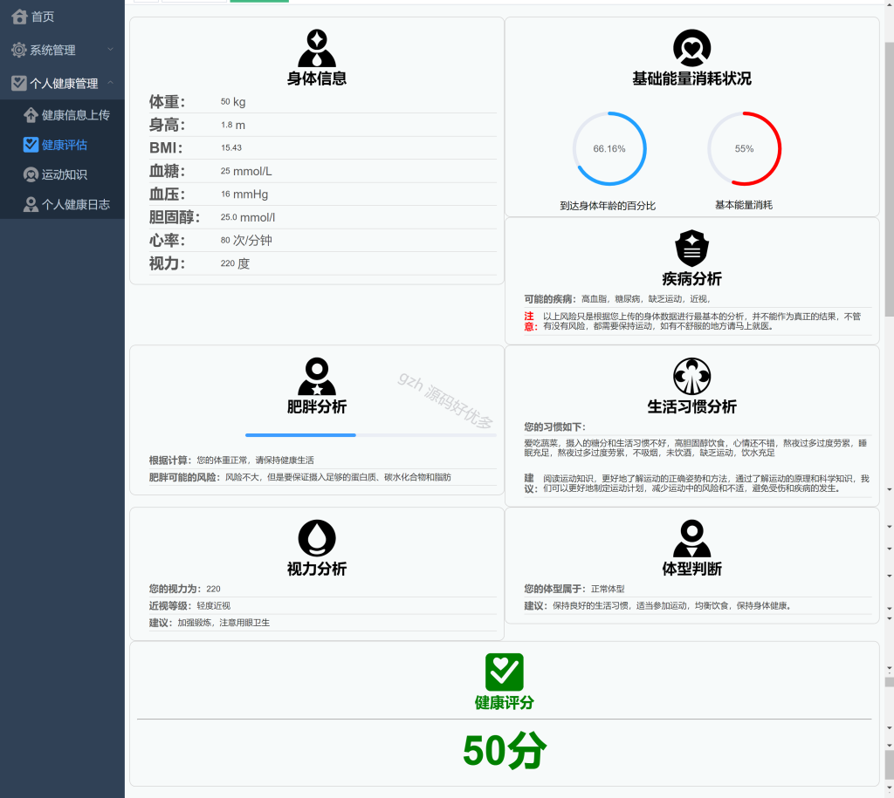Image resolution: width=894 pixels, height=798 pixels.
Task: Click the 体型判断 heading
Action: [691, 569]
